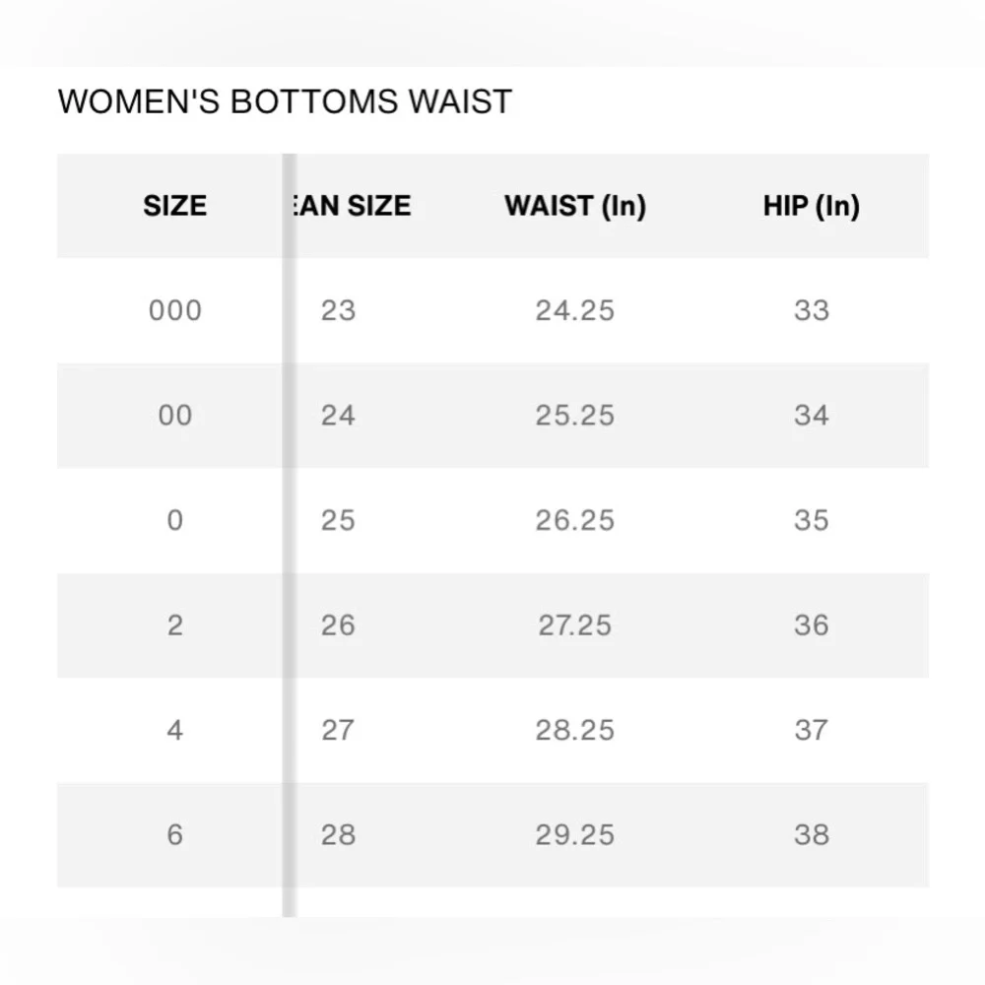Screen dimensions: 985x985
Task: Click jean size value 28
Action: click(x=338, y=835)
